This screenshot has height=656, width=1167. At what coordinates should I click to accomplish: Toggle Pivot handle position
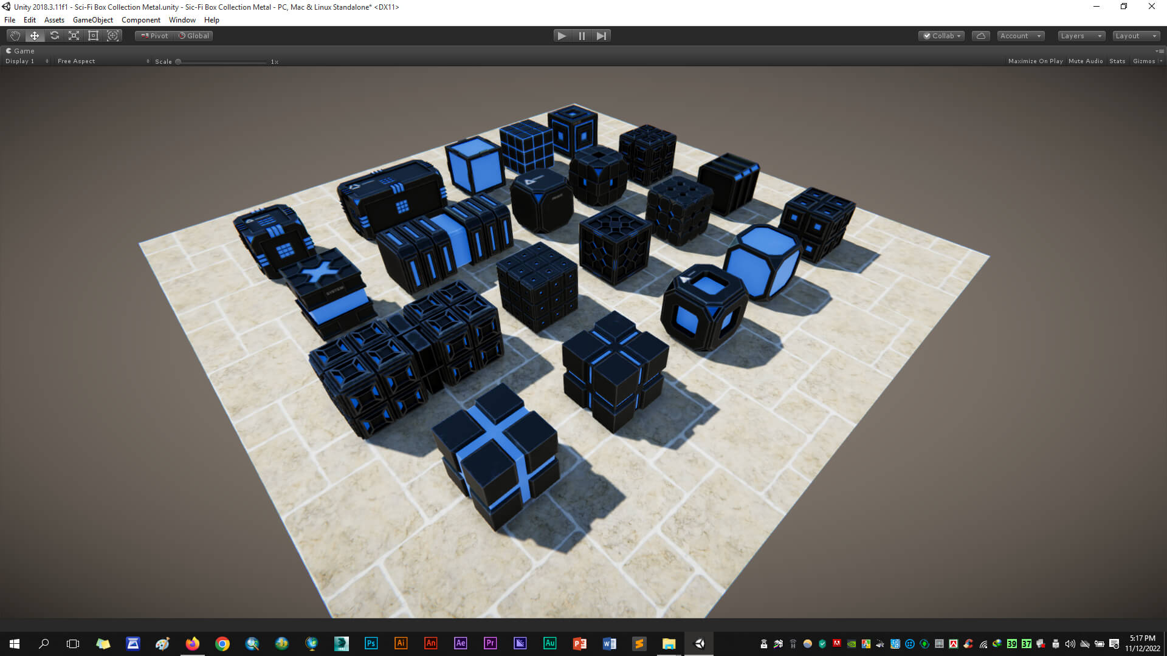[x=154, y=36]
